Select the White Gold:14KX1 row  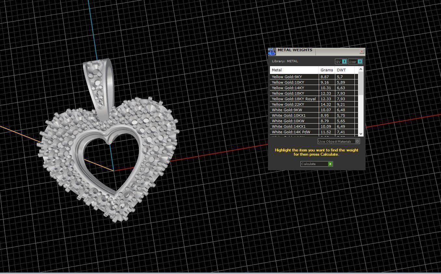click(314, 126)
